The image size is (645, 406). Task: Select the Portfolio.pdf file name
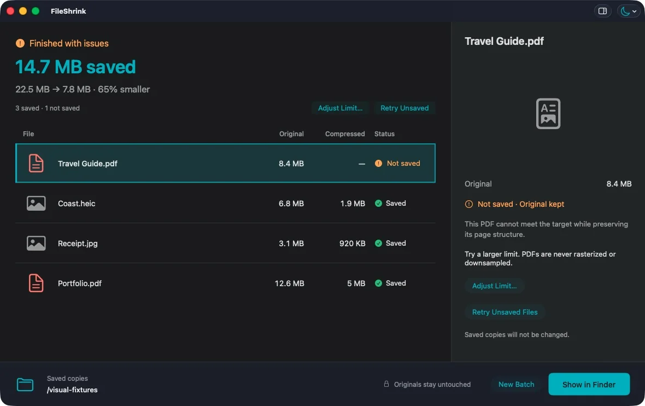click(80, 283)
